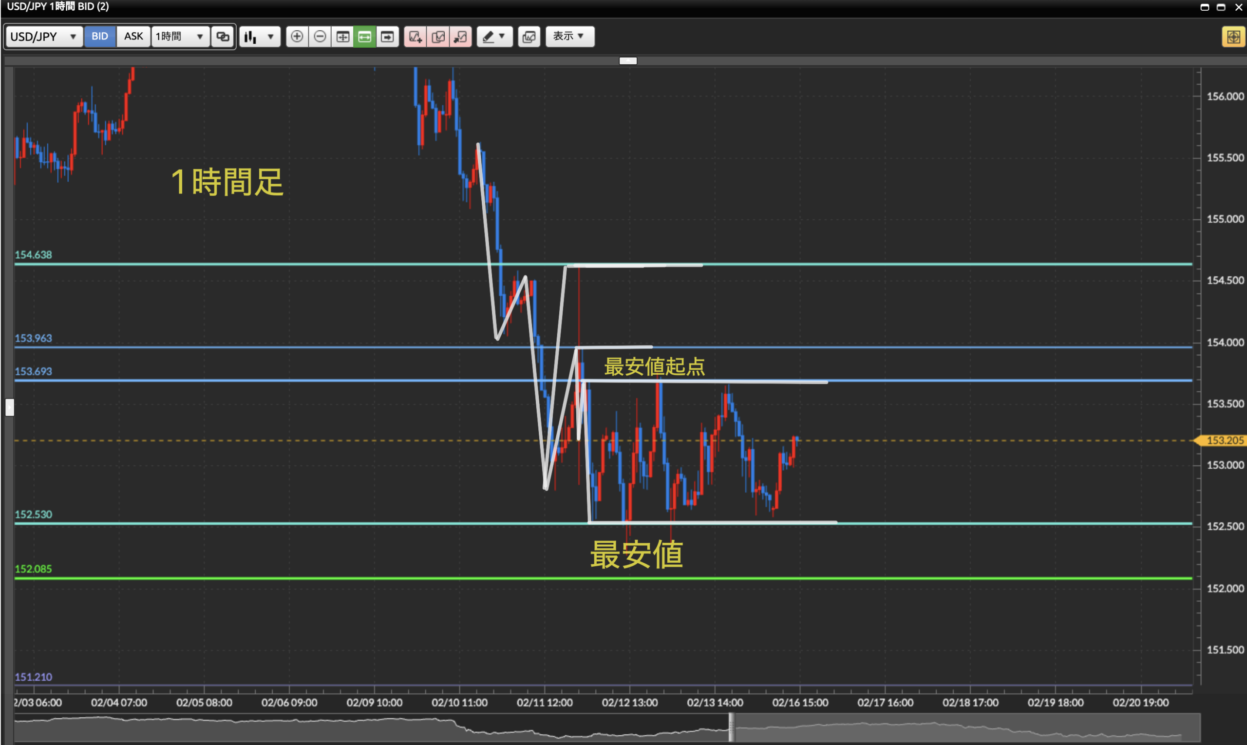Zoom out with the minus magnifier icon
Screen dimensions: 1247x745
[x=320, y=36]
